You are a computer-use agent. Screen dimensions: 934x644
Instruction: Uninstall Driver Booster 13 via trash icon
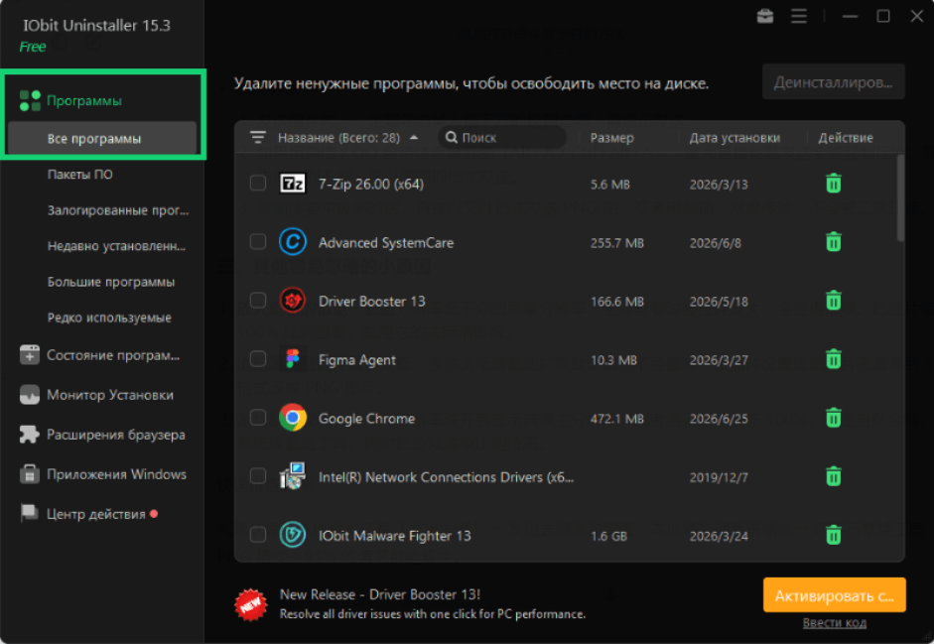click(x=834, y=301)
